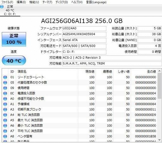Screen dimensions: 162x143
Task: Click the interface field Serial ATA
Action: 84,40
